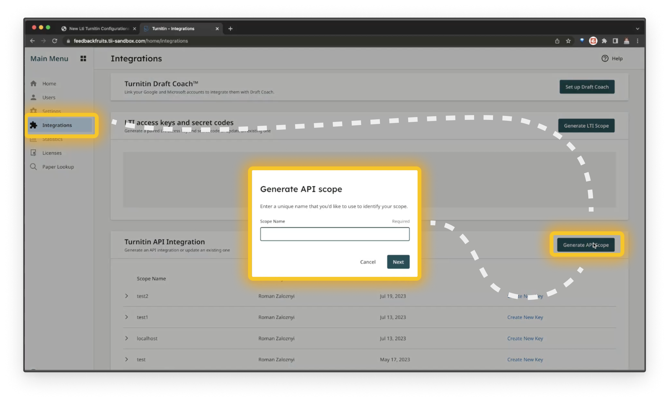The image size is (668, 400).
Task: Click the Scope Name input field
Action: (x=335, y=234)
